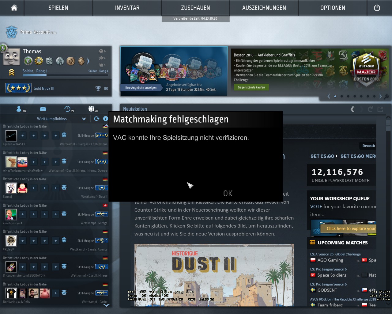Select the third carousel dot

point(348,96)
